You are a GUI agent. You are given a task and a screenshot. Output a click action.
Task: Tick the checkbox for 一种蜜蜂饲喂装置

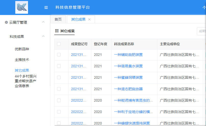click(59, 77)
